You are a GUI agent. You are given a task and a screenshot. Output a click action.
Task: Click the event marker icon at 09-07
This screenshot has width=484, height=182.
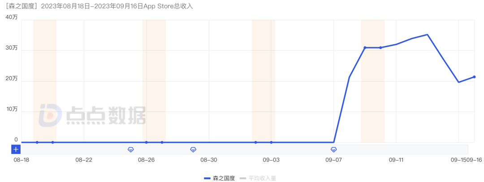pos(334,149)
